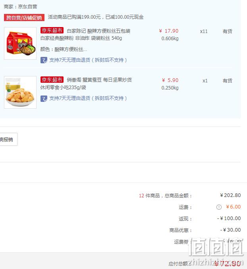The height and width of the screenshot is (269, 247).
Task: Open the 白家陈记 酸辣方便粉丝五包装 product title
Action: pyautogui.click(x=98, y=31)
